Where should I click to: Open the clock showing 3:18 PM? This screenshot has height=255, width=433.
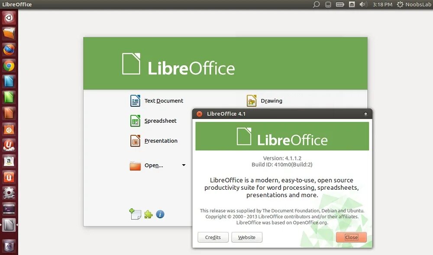[382, 4]
